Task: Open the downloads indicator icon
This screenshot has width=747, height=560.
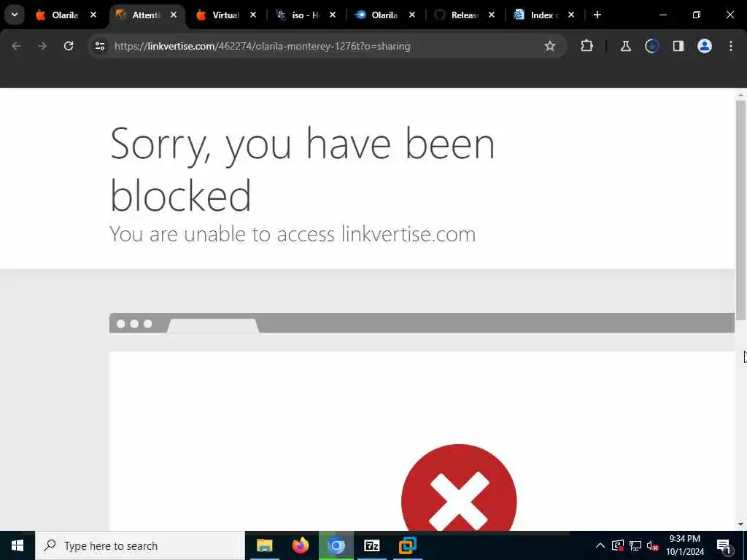Action: click(651, 46)
